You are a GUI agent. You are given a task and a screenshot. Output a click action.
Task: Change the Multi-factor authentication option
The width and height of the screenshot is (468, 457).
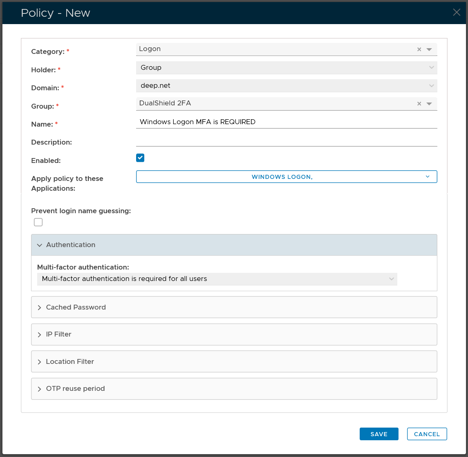(217, 279)
